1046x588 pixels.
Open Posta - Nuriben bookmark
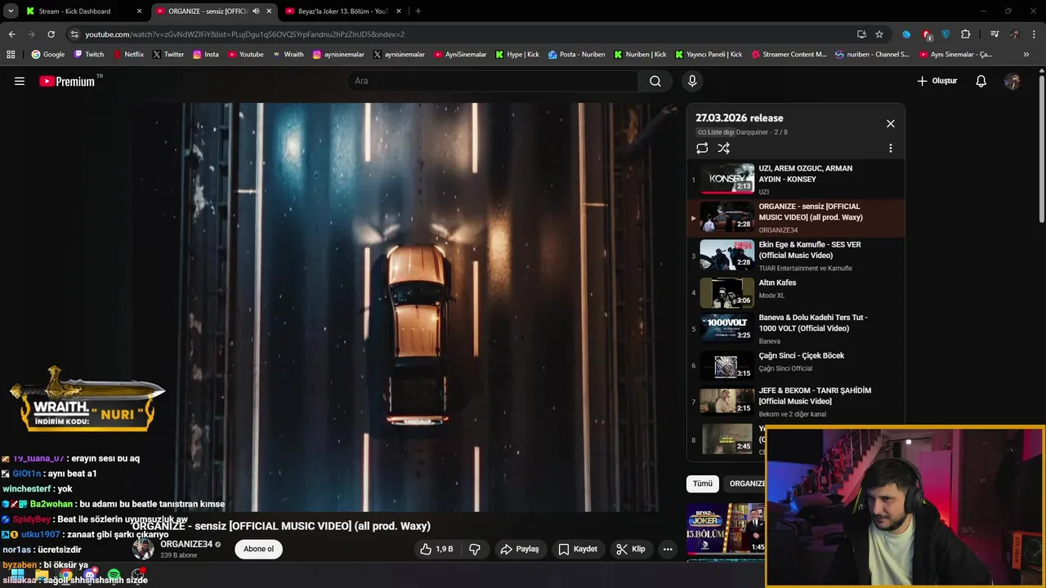pos(577,55)
